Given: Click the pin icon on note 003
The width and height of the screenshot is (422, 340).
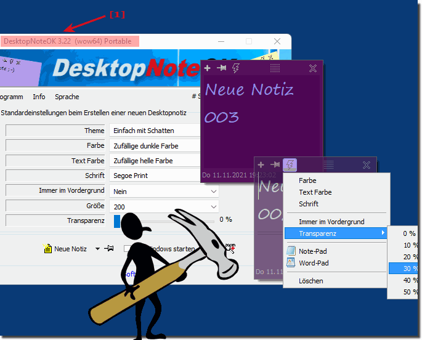Looking at the screenshot, I should (x=222, y=68).
